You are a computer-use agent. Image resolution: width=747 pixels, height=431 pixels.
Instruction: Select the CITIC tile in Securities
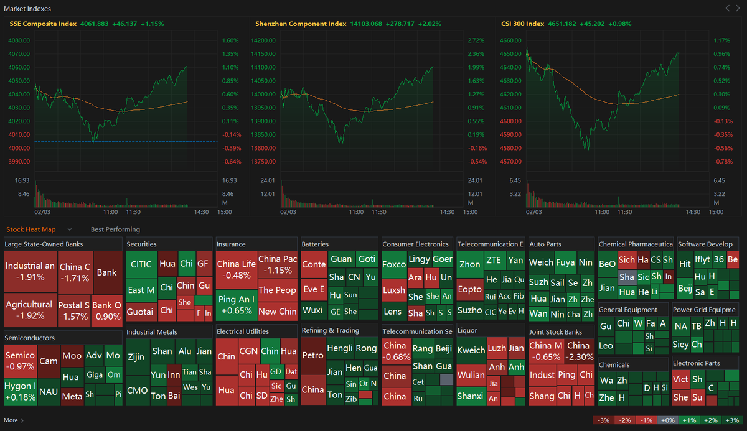pyautogui.click(x=141, y=264)
